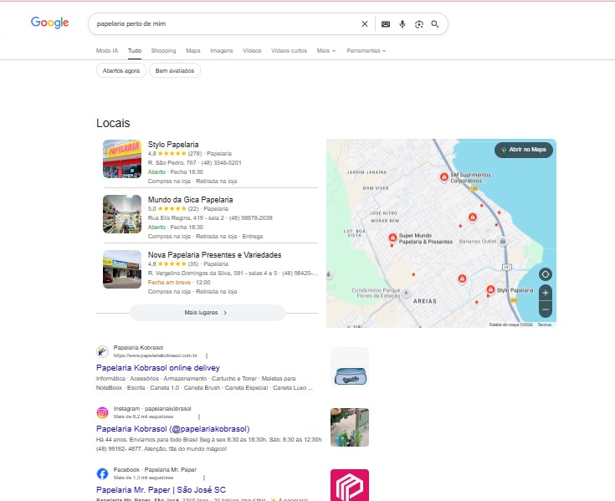The height and width of the screenshot is (501, 615).
Task: Open options for Instagram papelariakobrasol result
Action: tap(199, 417)
